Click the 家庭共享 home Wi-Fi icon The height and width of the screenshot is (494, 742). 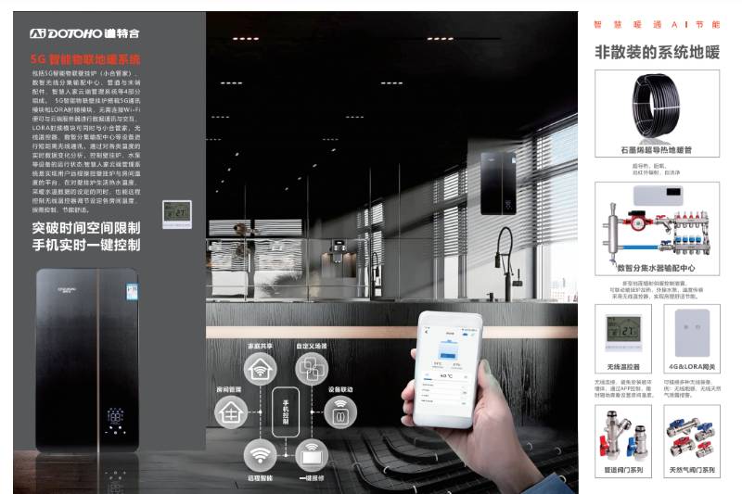pyautogui.click(x=261, y=368)
